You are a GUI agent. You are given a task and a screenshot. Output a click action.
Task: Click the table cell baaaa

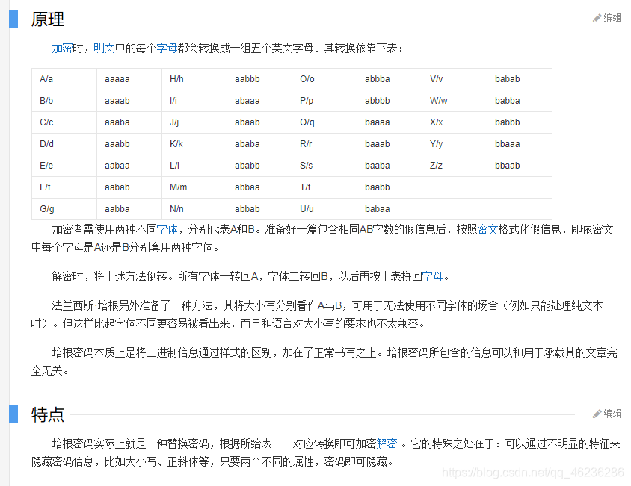390,122
